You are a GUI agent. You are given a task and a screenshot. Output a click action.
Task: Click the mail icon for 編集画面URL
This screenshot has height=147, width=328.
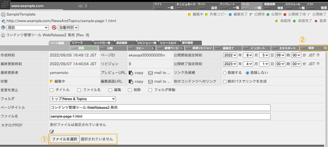coord(150,81)
